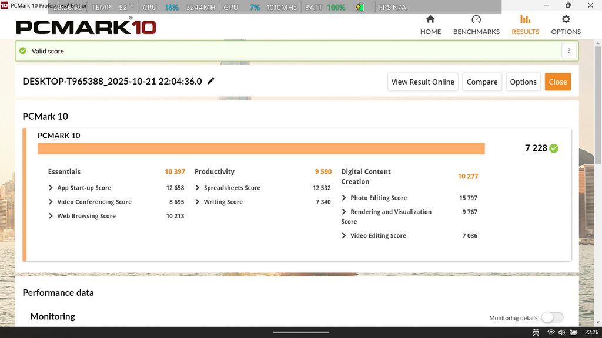
Task: Select the Results bar chart icon
Action: click(x=525, y=20)
